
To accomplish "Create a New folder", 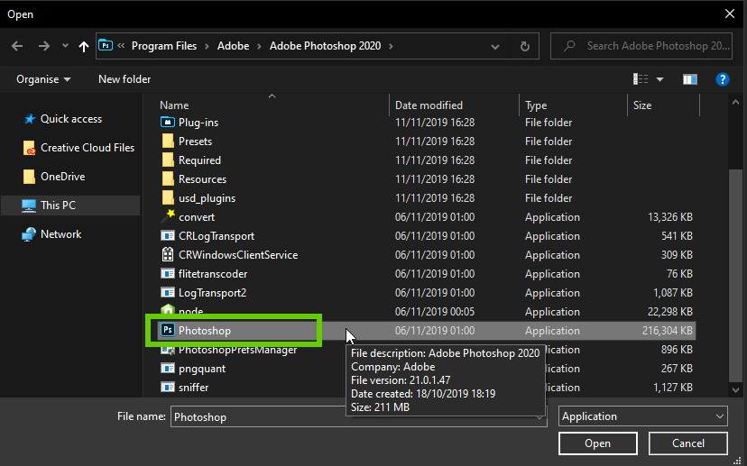I will (x=124, y=79).
